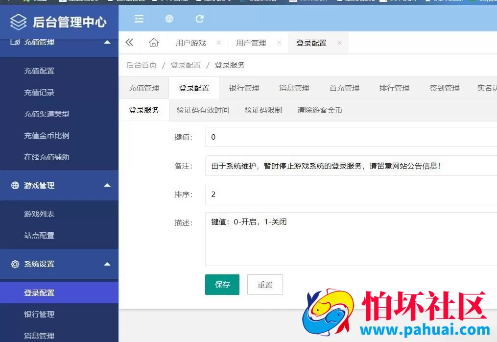Select the 登录配置 config tab
This screenshot has height=342, width=497.
(x=194, y=88)
